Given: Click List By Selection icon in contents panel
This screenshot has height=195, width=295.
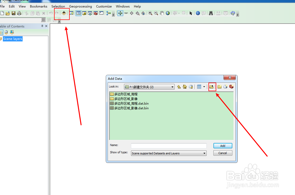Looking at the screenshot, I should click(12, 32).
